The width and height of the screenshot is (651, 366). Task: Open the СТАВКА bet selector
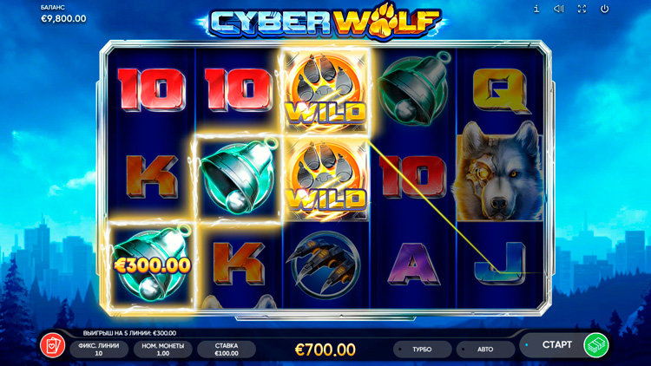coord(227,350)
